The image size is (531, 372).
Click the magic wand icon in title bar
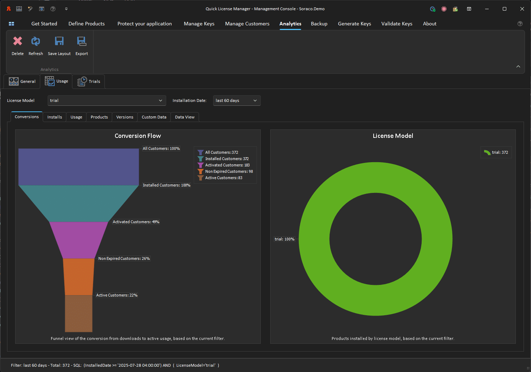pyautogui.click(x=30, y=9)
